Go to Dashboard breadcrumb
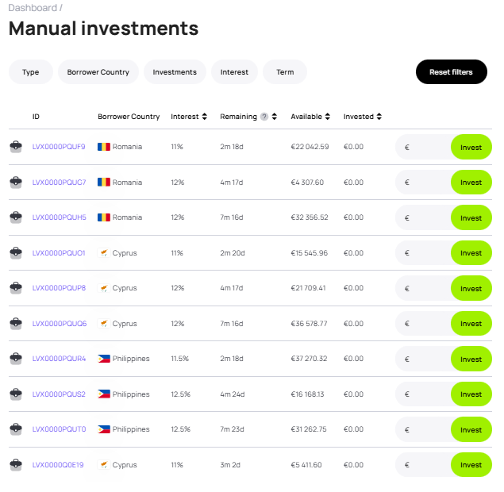This screenshot has height=492, width=504. (33, 8)
